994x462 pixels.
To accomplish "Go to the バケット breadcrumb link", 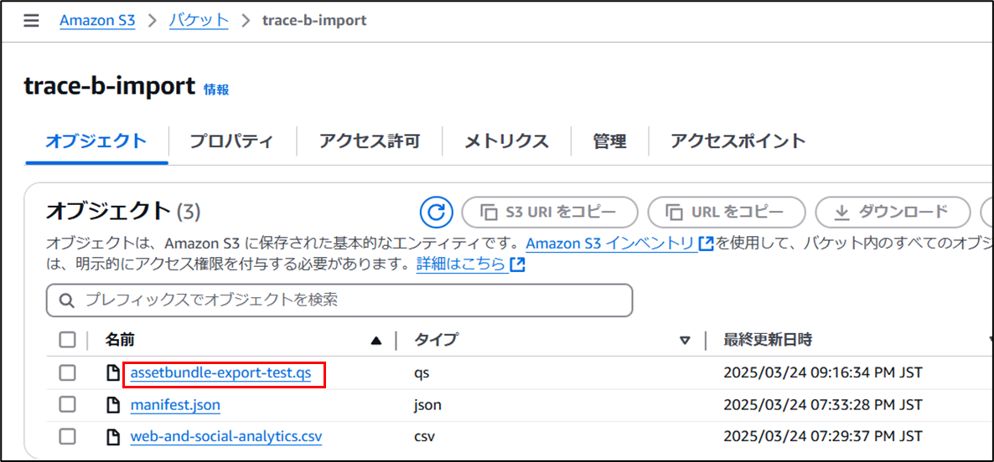I will click(199, 20).
